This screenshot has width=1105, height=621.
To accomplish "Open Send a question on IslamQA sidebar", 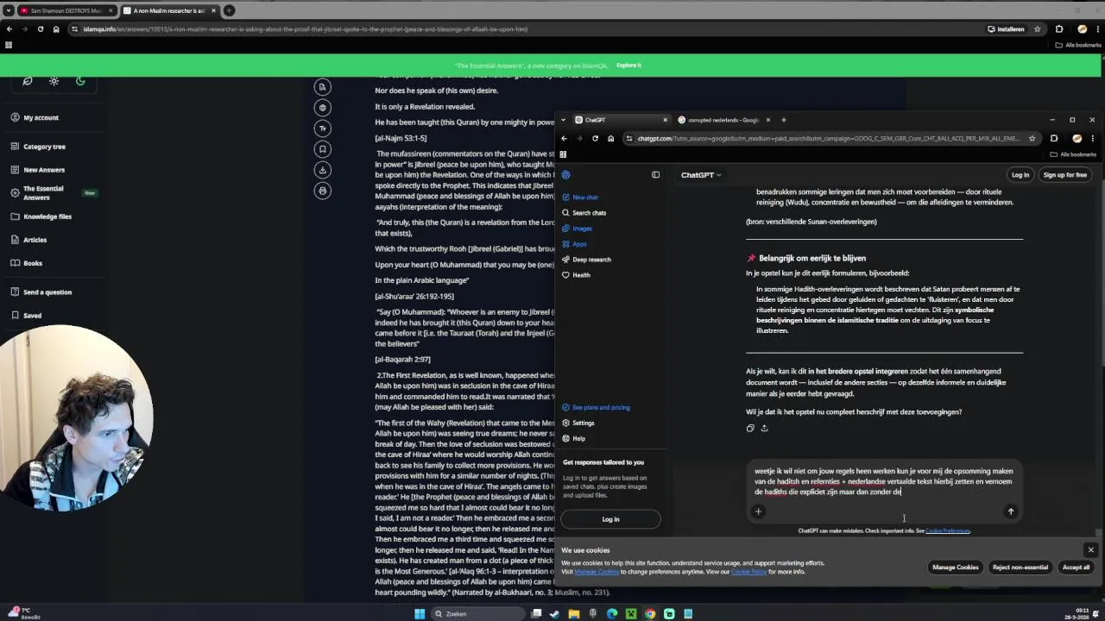I will click(41, 292).
